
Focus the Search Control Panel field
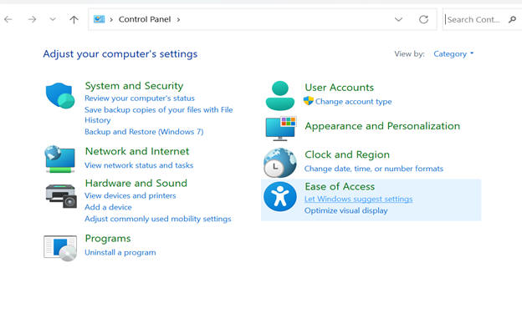477,19
